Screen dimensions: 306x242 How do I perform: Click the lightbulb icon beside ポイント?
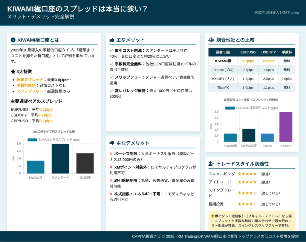(212, 216)
